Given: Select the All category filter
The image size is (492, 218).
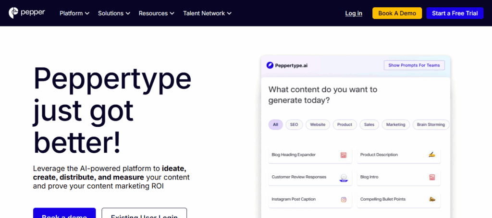Looking at the screenshot, I should pos(275,124).
